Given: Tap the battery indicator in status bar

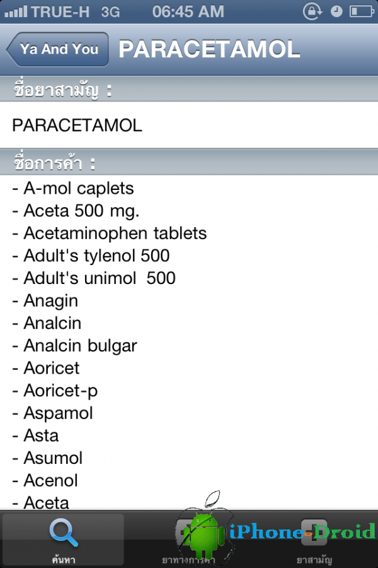Looking at the screenshot, I should (x=362, y=11).
